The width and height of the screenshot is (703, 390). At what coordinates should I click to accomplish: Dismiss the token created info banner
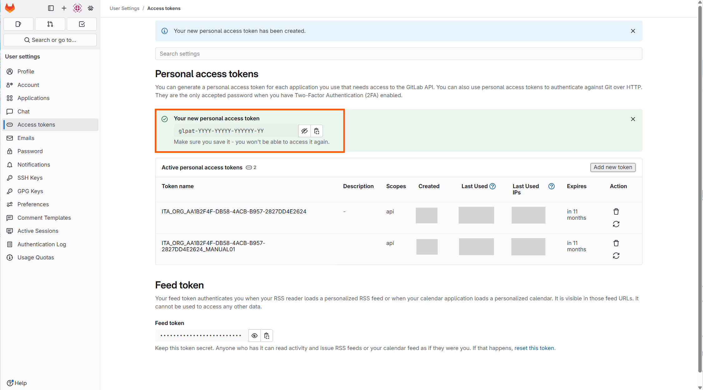633,31
